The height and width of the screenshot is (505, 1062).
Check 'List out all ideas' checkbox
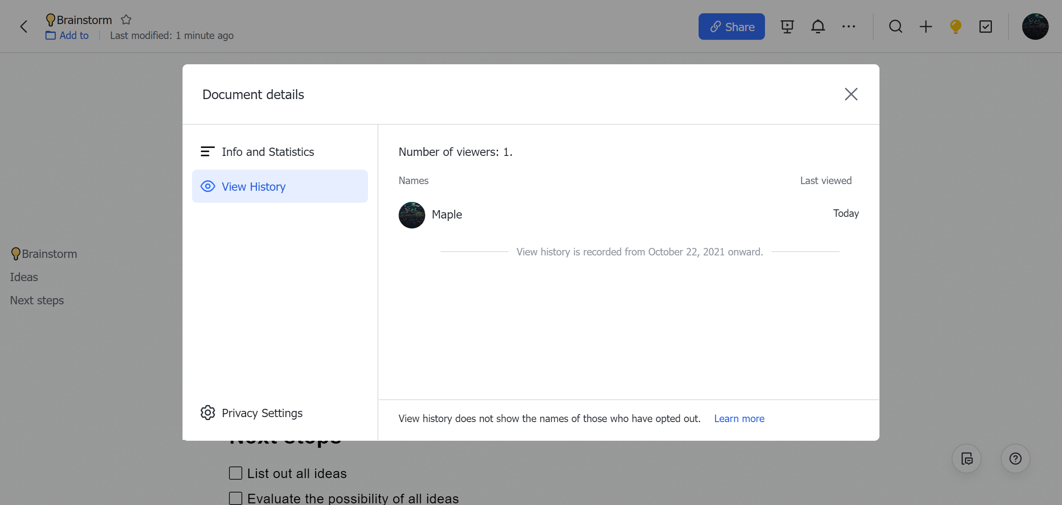236,473
